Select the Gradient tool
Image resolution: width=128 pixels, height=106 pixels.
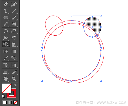coord(14,51)
